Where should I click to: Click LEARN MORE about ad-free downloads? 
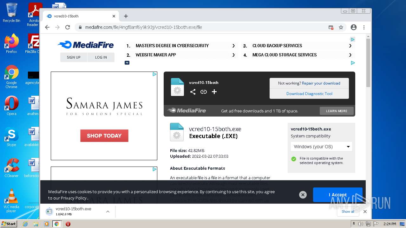(x=337, y=111)
